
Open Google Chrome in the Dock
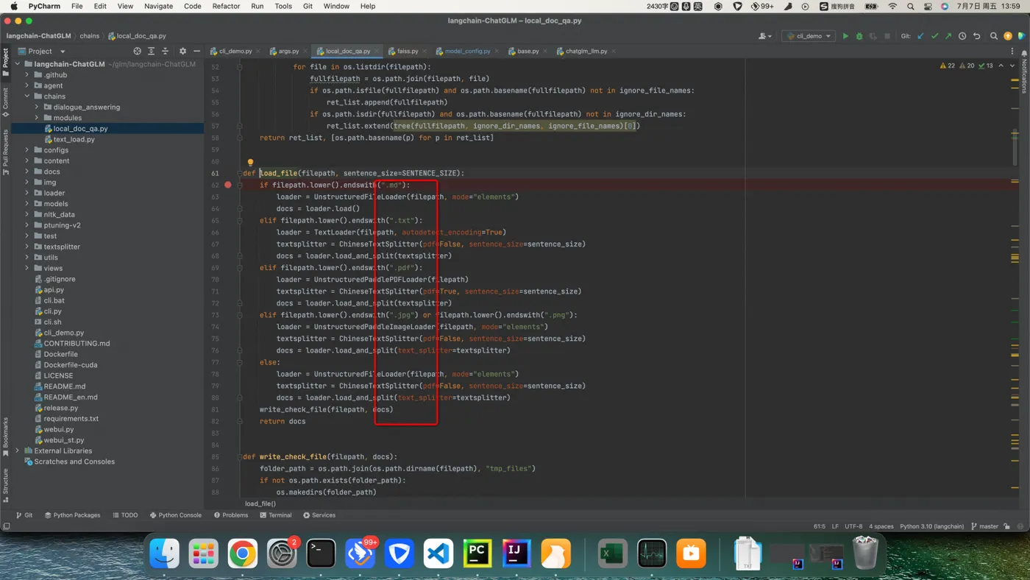point(243,554)
